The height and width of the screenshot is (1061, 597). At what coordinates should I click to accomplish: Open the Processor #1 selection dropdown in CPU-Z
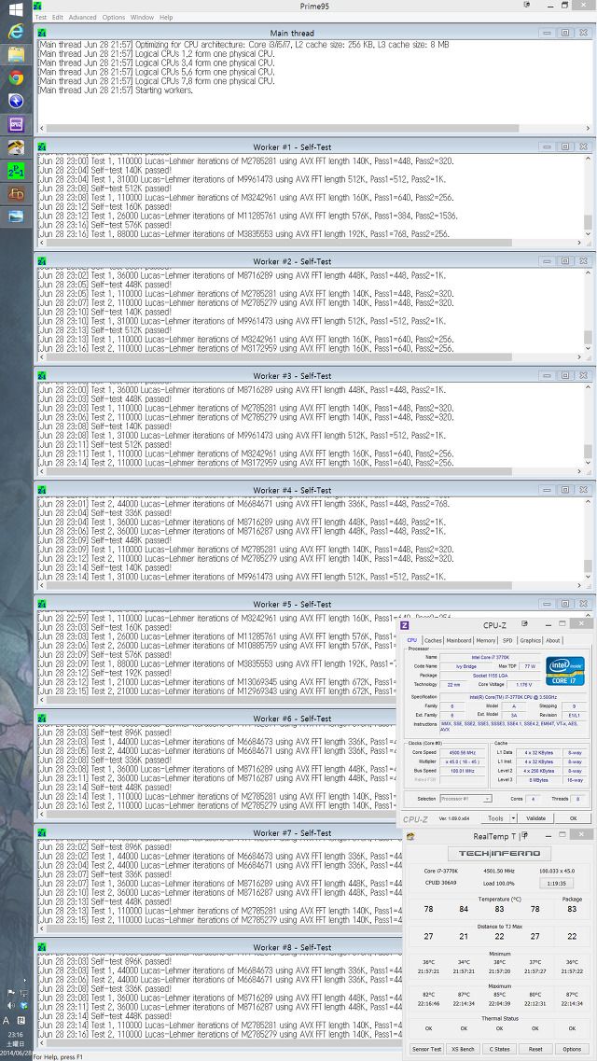[x=465, y=799]
